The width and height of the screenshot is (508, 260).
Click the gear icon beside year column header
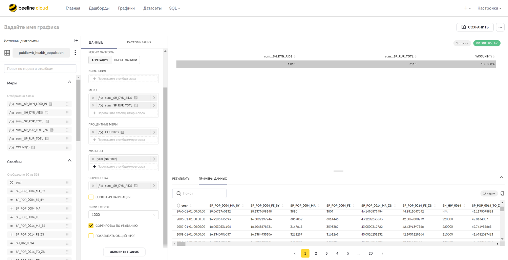point(178,205)
